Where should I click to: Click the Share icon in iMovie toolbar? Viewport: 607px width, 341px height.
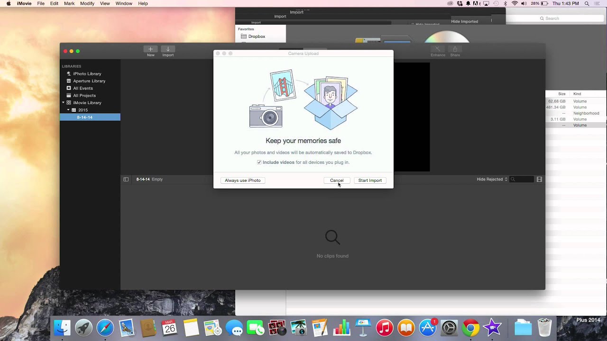pos(455,49)
